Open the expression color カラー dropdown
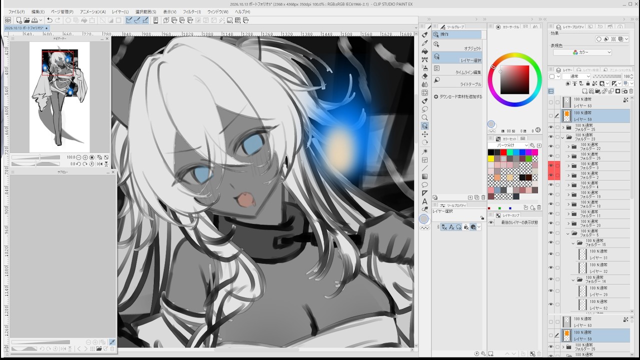Viewport: 640px width, 360px height. pyautogui.click(x=582, y=52)
